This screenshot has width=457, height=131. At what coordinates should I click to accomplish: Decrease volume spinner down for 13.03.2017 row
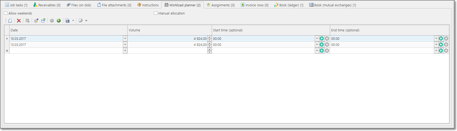click(210, 46)
